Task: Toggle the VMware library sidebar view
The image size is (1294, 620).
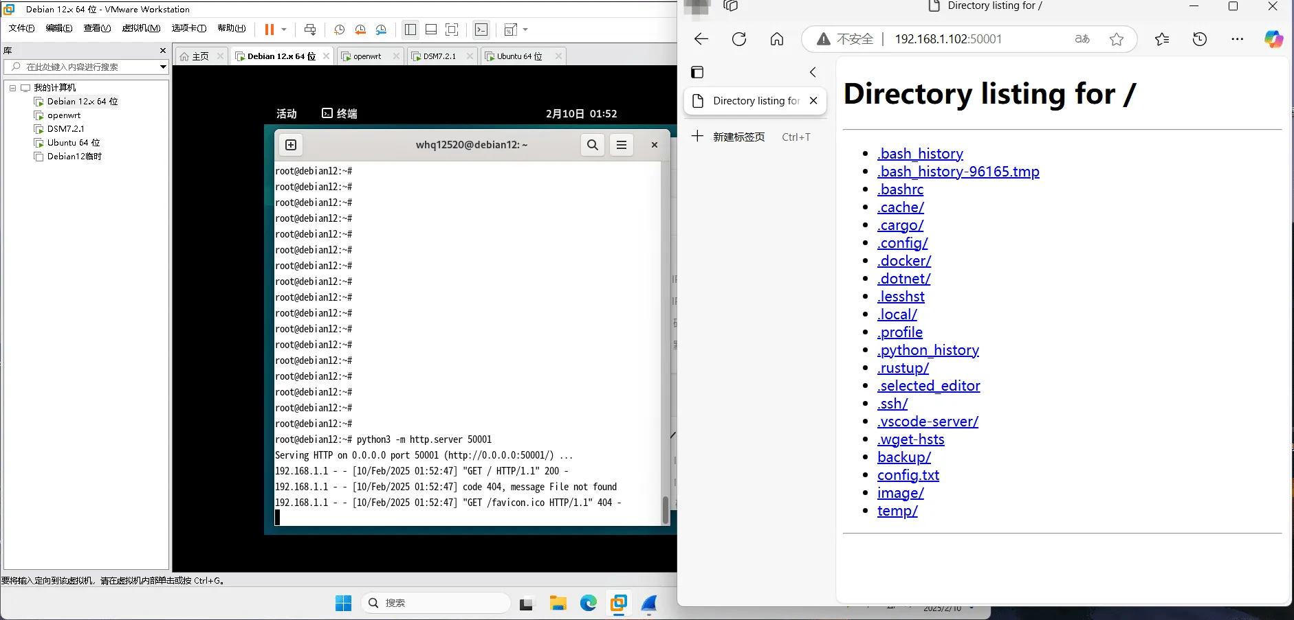Action: pos(410,30)
